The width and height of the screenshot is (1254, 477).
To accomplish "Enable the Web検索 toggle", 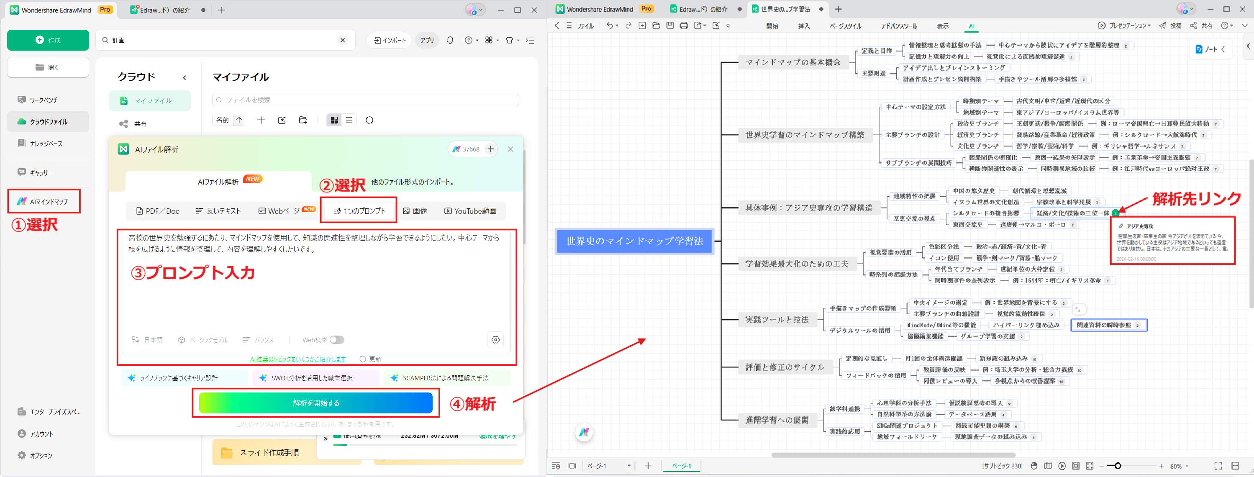I will click(x=337, y=340).
